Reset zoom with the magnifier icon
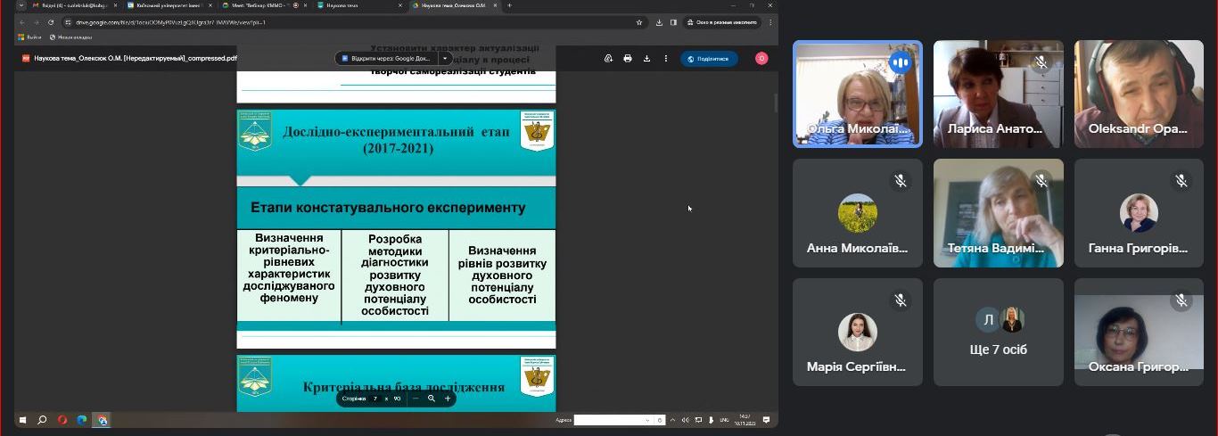 click(432, 399)
